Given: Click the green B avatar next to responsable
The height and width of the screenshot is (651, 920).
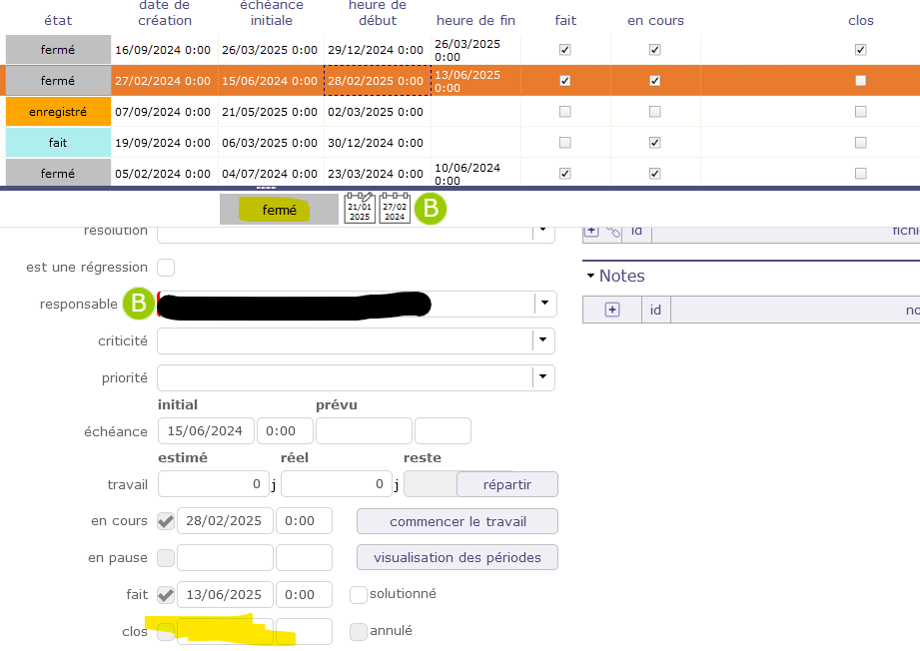Looking at the screenshot, I should coord(139,304).
